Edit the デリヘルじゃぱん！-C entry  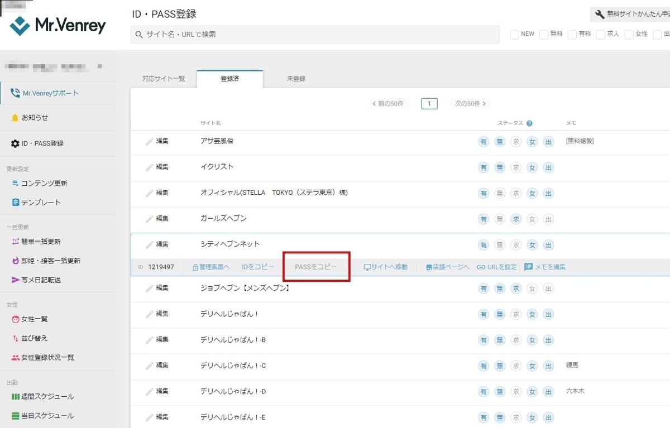pyautogui.click(x=156, y=365)
